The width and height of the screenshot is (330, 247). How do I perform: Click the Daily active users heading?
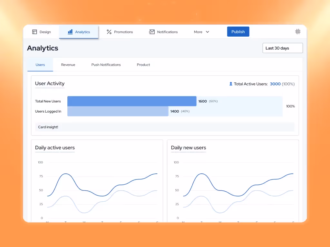click(x=55, y=148)
